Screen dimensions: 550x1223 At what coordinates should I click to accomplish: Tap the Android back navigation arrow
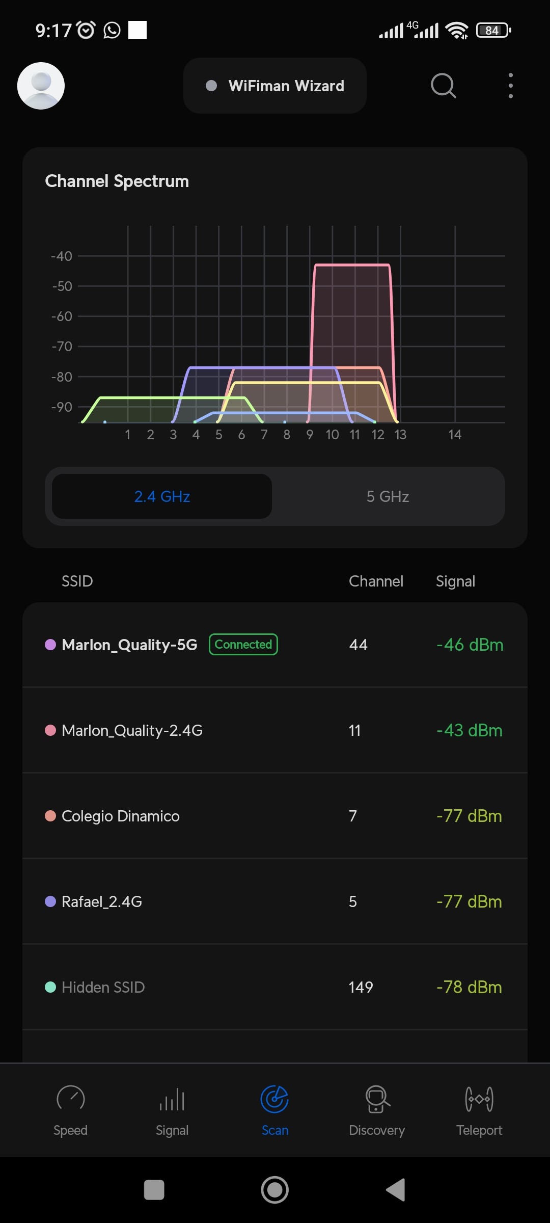pyautogui.click(x=396, y=1190)
